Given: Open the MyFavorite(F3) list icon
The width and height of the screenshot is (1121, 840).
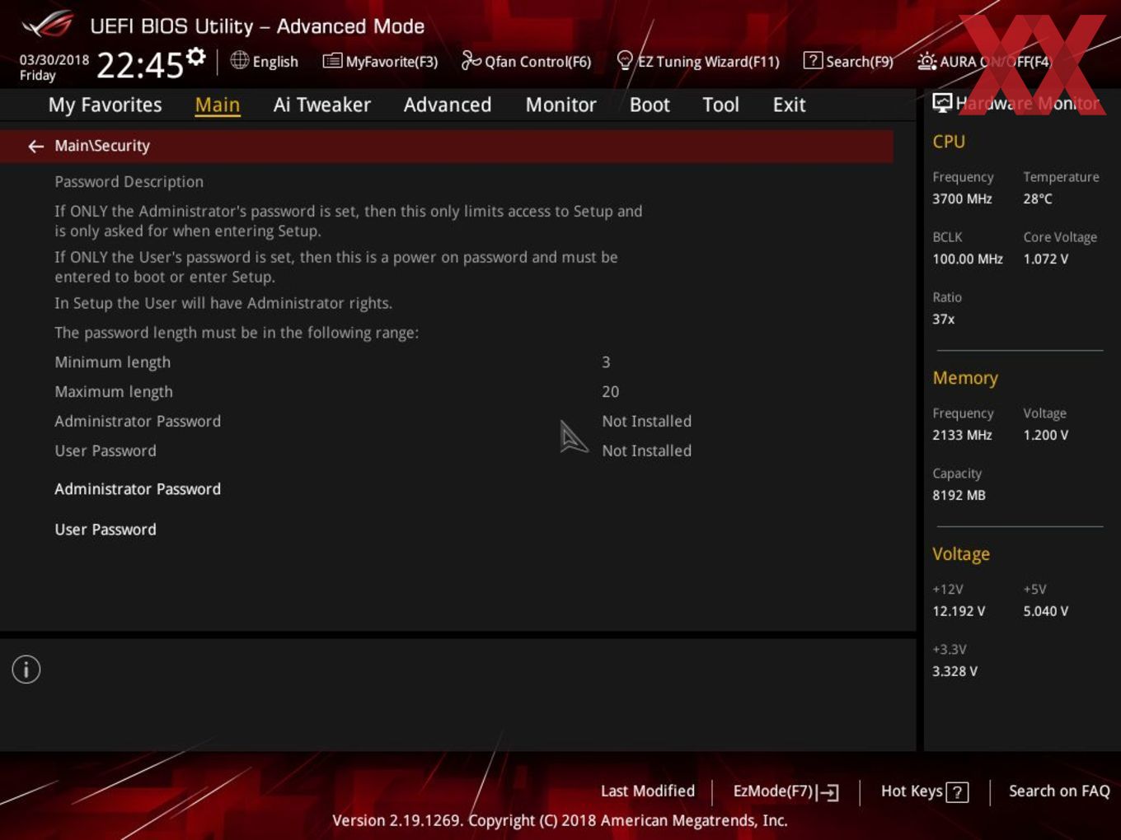Looking at the screenshot, I should [x=332, y=61].
